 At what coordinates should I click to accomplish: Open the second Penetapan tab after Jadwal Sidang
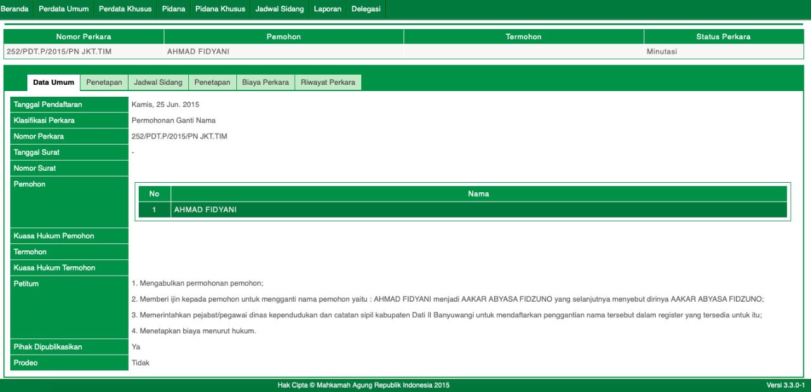coord(212,82)
